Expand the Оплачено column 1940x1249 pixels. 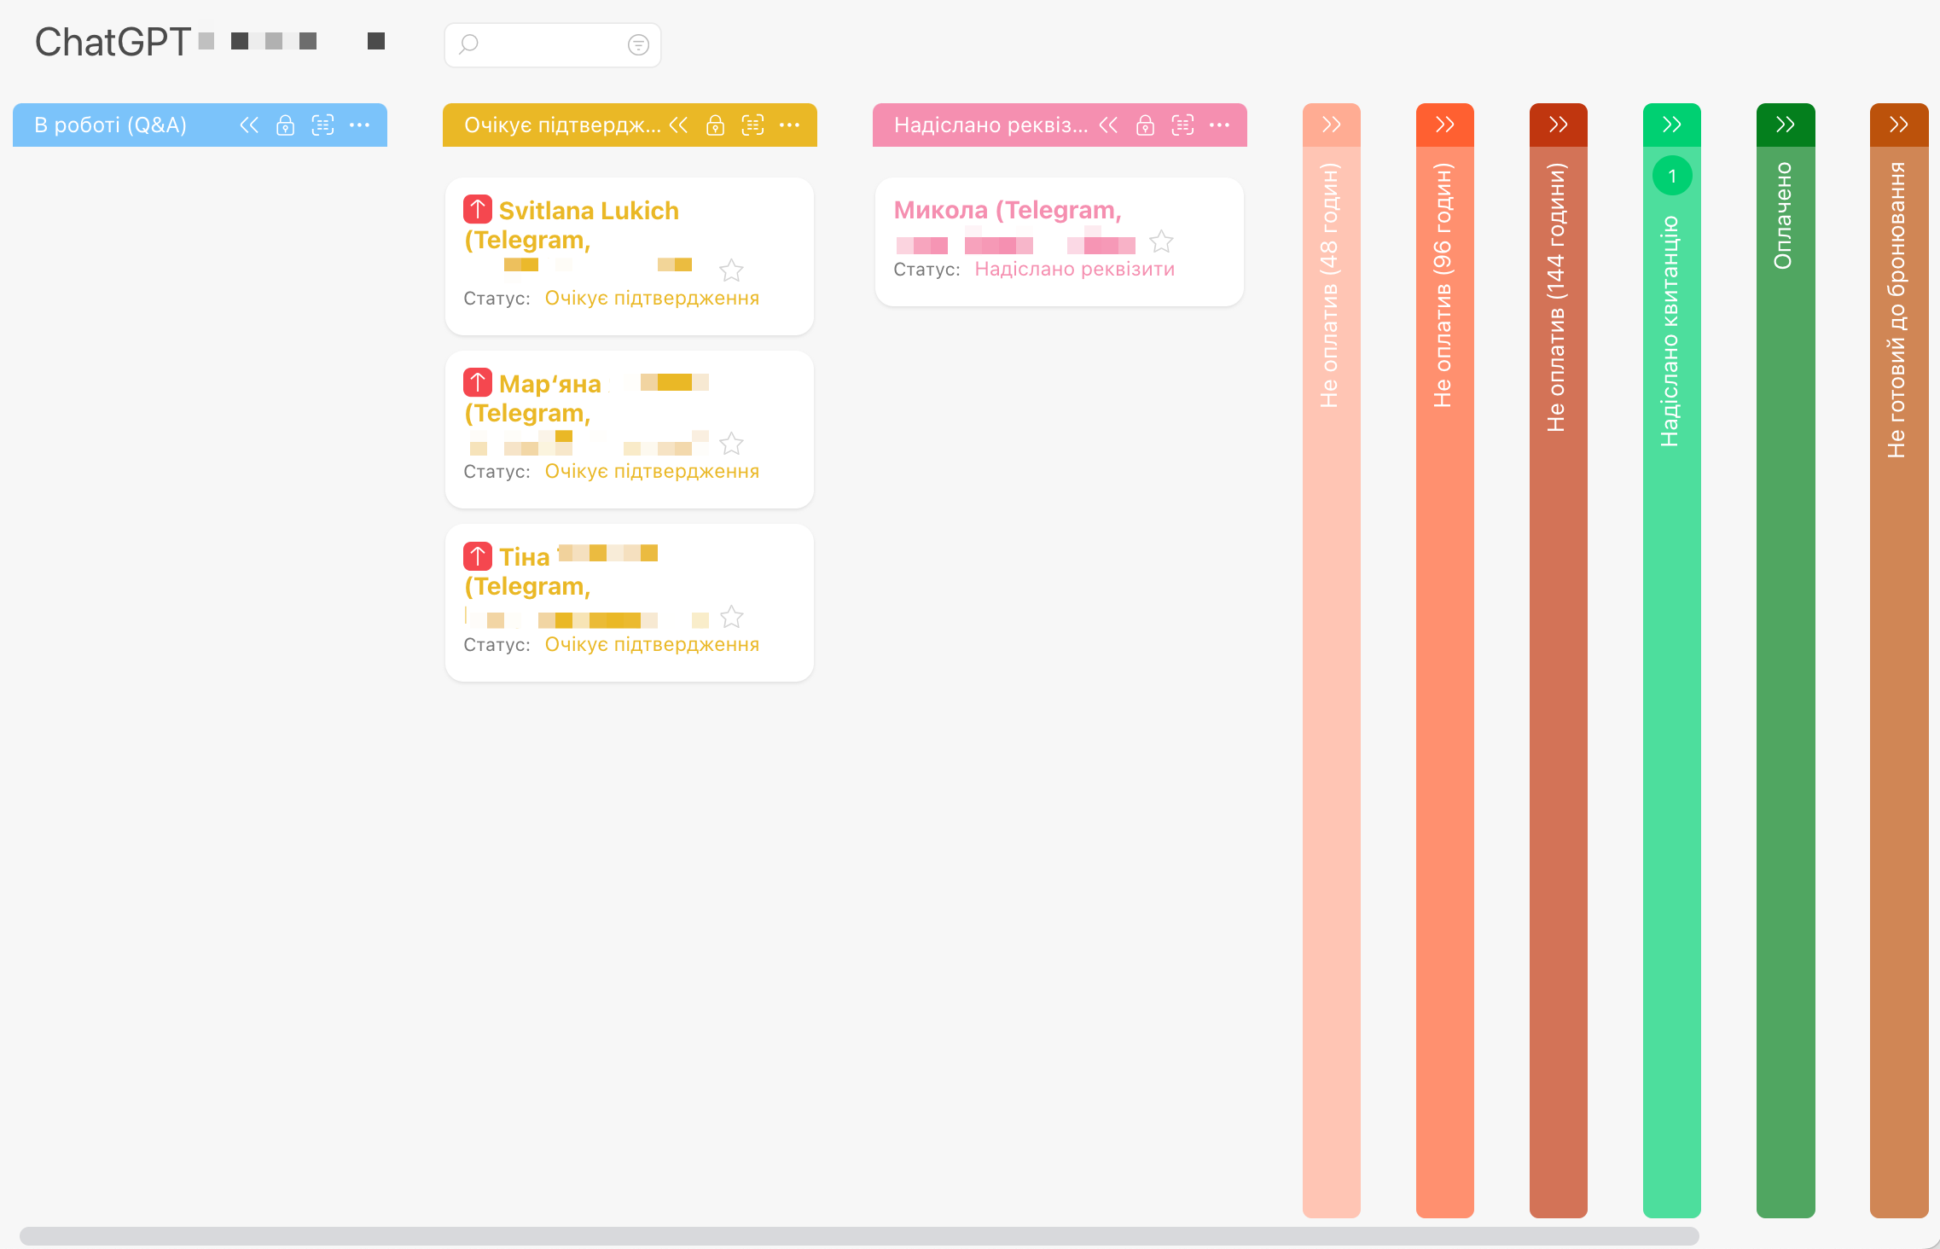click(x=1785, y=125)
